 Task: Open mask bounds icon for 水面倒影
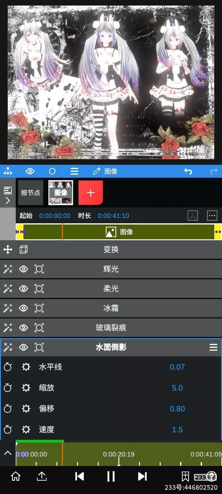[39, 347]
